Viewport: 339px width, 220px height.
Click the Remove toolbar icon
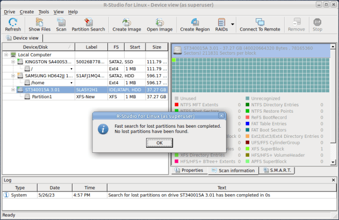296,25
